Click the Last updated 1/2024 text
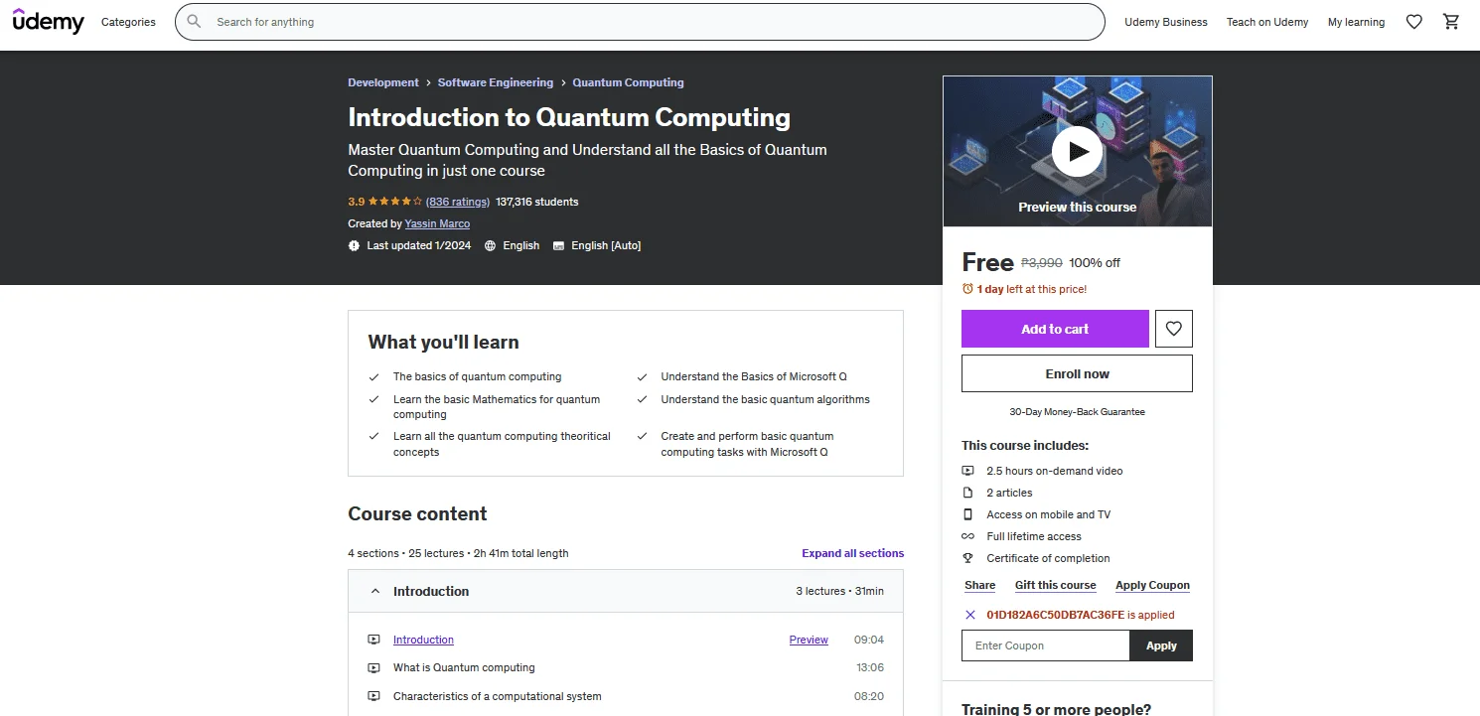The height and width of the screenshot is (716, 1480). [x=419, y=245]
